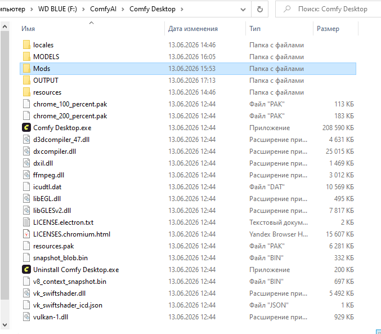Select the chrome_200_percent.pak file name
Screen dimensions: 381x334
[70, 116]
